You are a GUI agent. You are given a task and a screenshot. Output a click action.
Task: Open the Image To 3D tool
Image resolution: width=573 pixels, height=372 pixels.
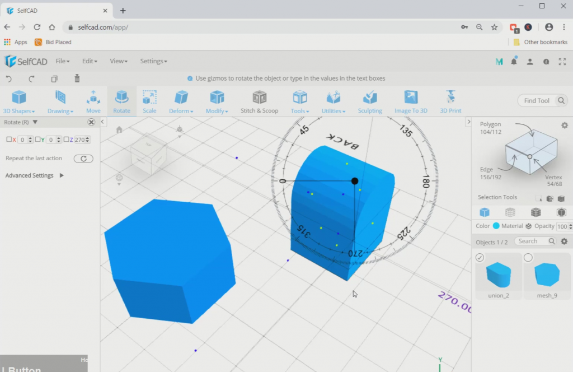coord(411,100)
